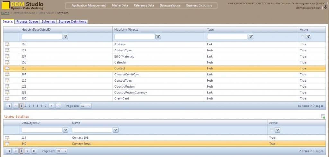
Task: Go to first page of hub grid
Action: coord(9,106)
